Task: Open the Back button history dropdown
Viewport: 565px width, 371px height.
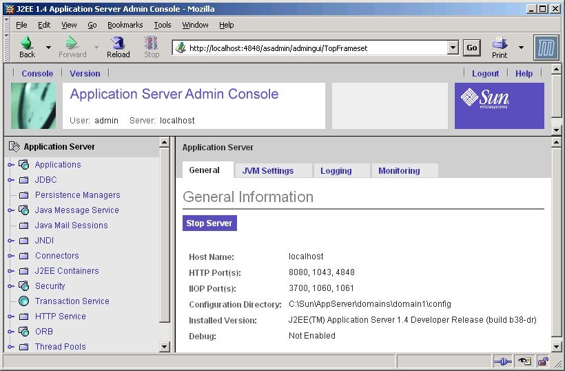Action: (48, 47)
